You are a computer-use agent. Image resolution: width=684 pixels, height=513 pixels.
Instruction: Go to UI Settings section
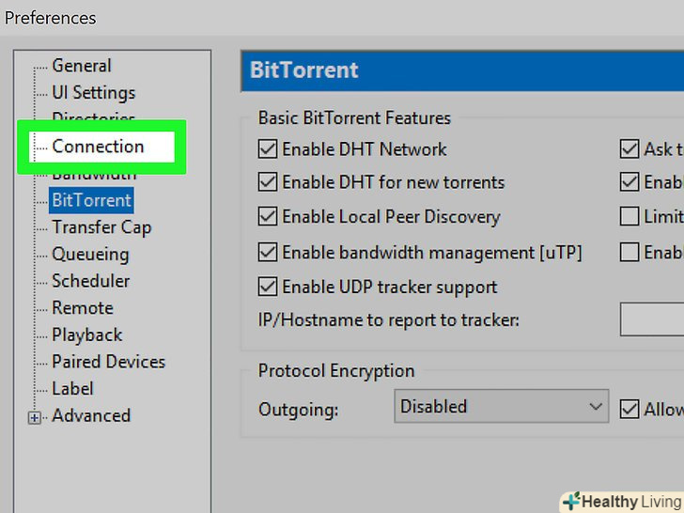(x=93, y=93)
